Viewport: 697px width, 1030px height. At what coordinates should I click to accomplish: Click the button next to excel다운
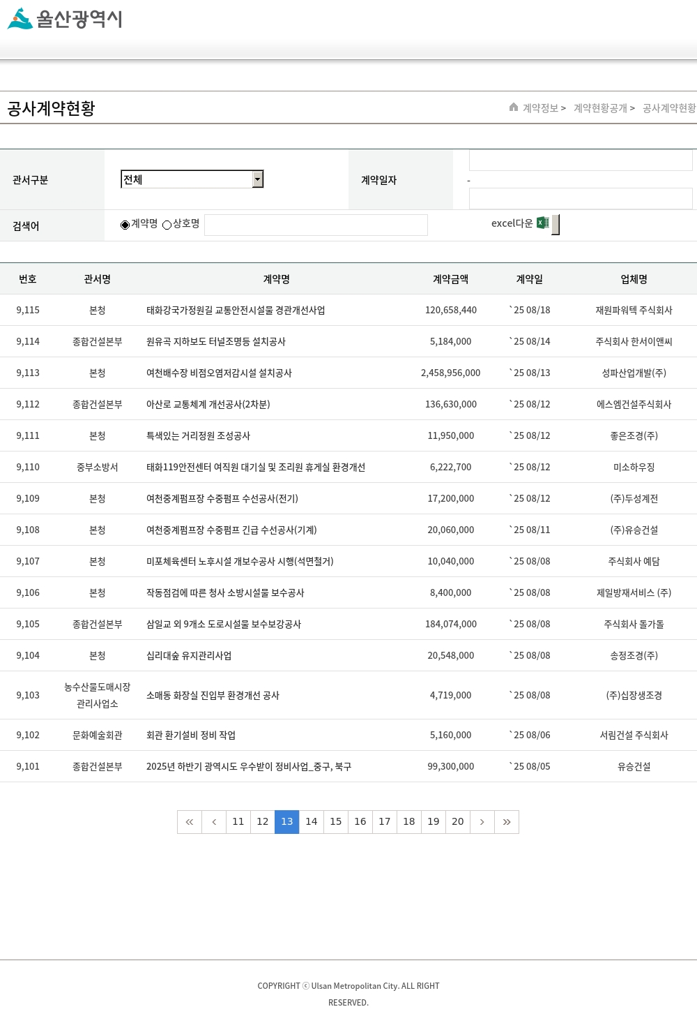556,225
